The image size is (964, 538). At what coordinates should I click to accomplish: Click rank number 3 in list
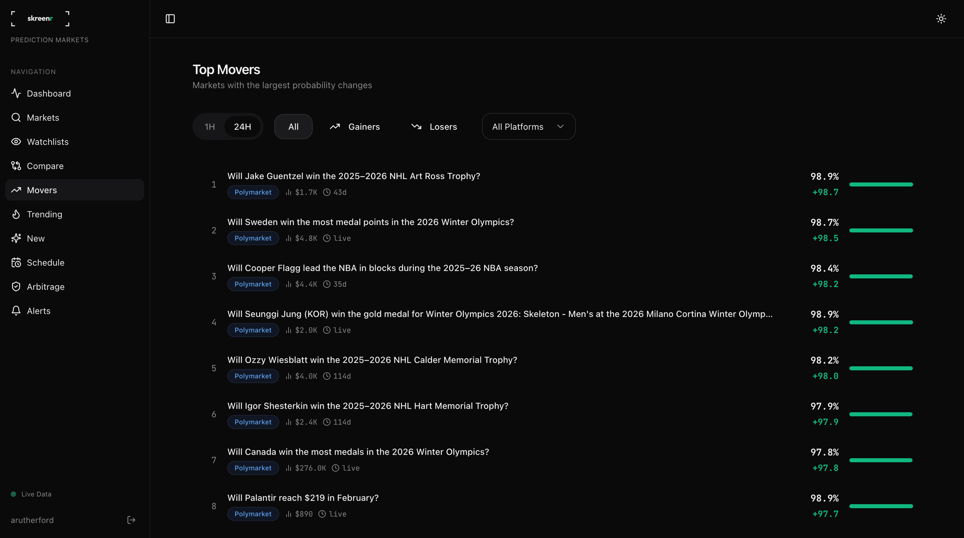tap(214, 276)
